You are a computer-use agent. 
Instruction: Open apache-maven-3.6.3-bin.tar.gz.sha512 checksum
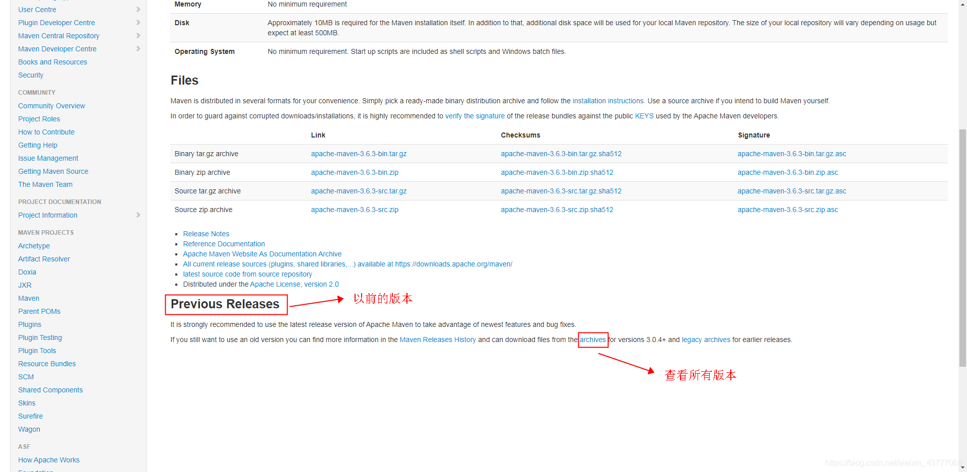[x=561, y=154]
